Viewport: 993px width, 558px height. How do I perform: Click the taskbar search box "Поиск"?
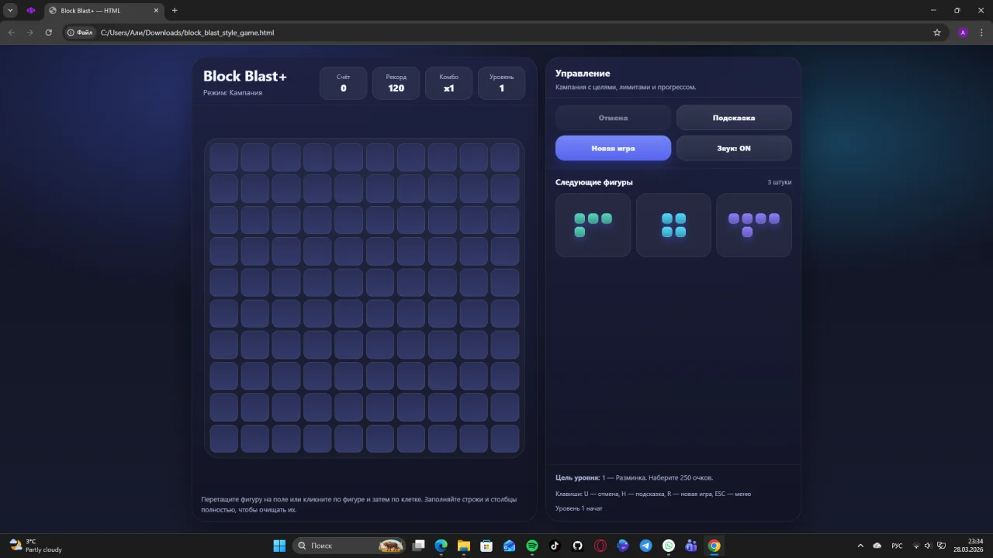point(350,546)
